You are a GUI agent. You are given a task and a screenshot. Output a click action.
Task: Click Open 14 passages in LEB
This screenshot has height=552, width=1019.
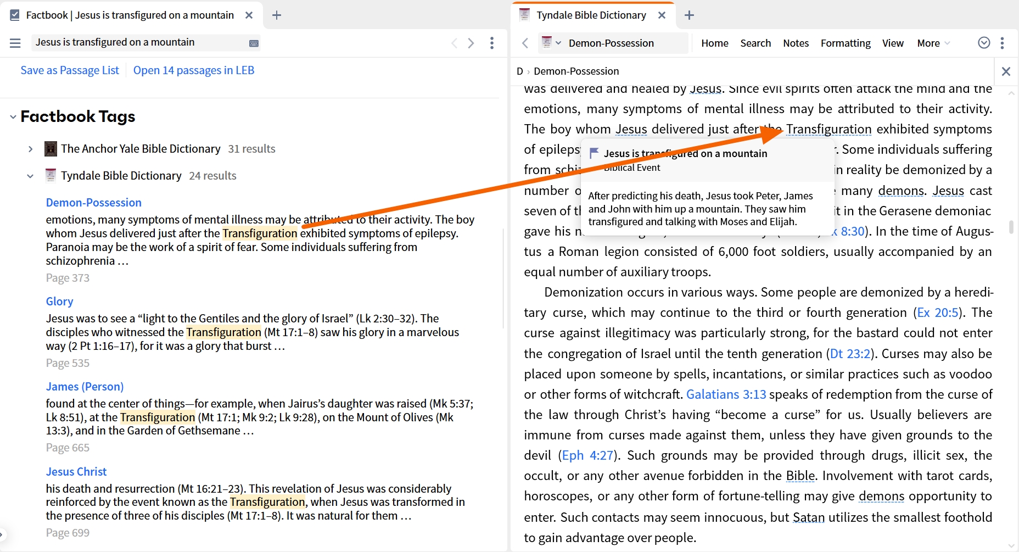coord(194,70)
